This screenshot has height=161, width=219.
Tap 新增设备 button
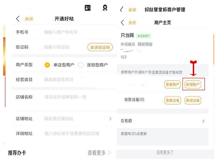192,100
